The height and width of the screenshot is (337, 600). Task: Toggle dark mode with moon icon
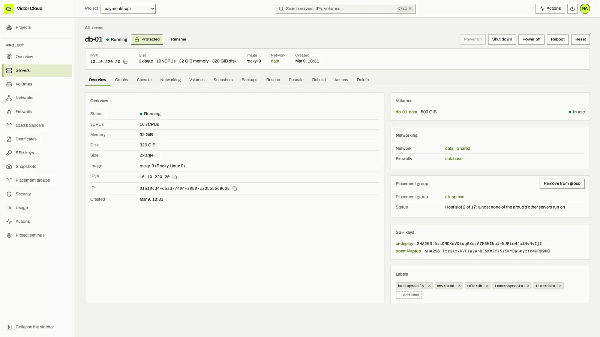[572, 9]
